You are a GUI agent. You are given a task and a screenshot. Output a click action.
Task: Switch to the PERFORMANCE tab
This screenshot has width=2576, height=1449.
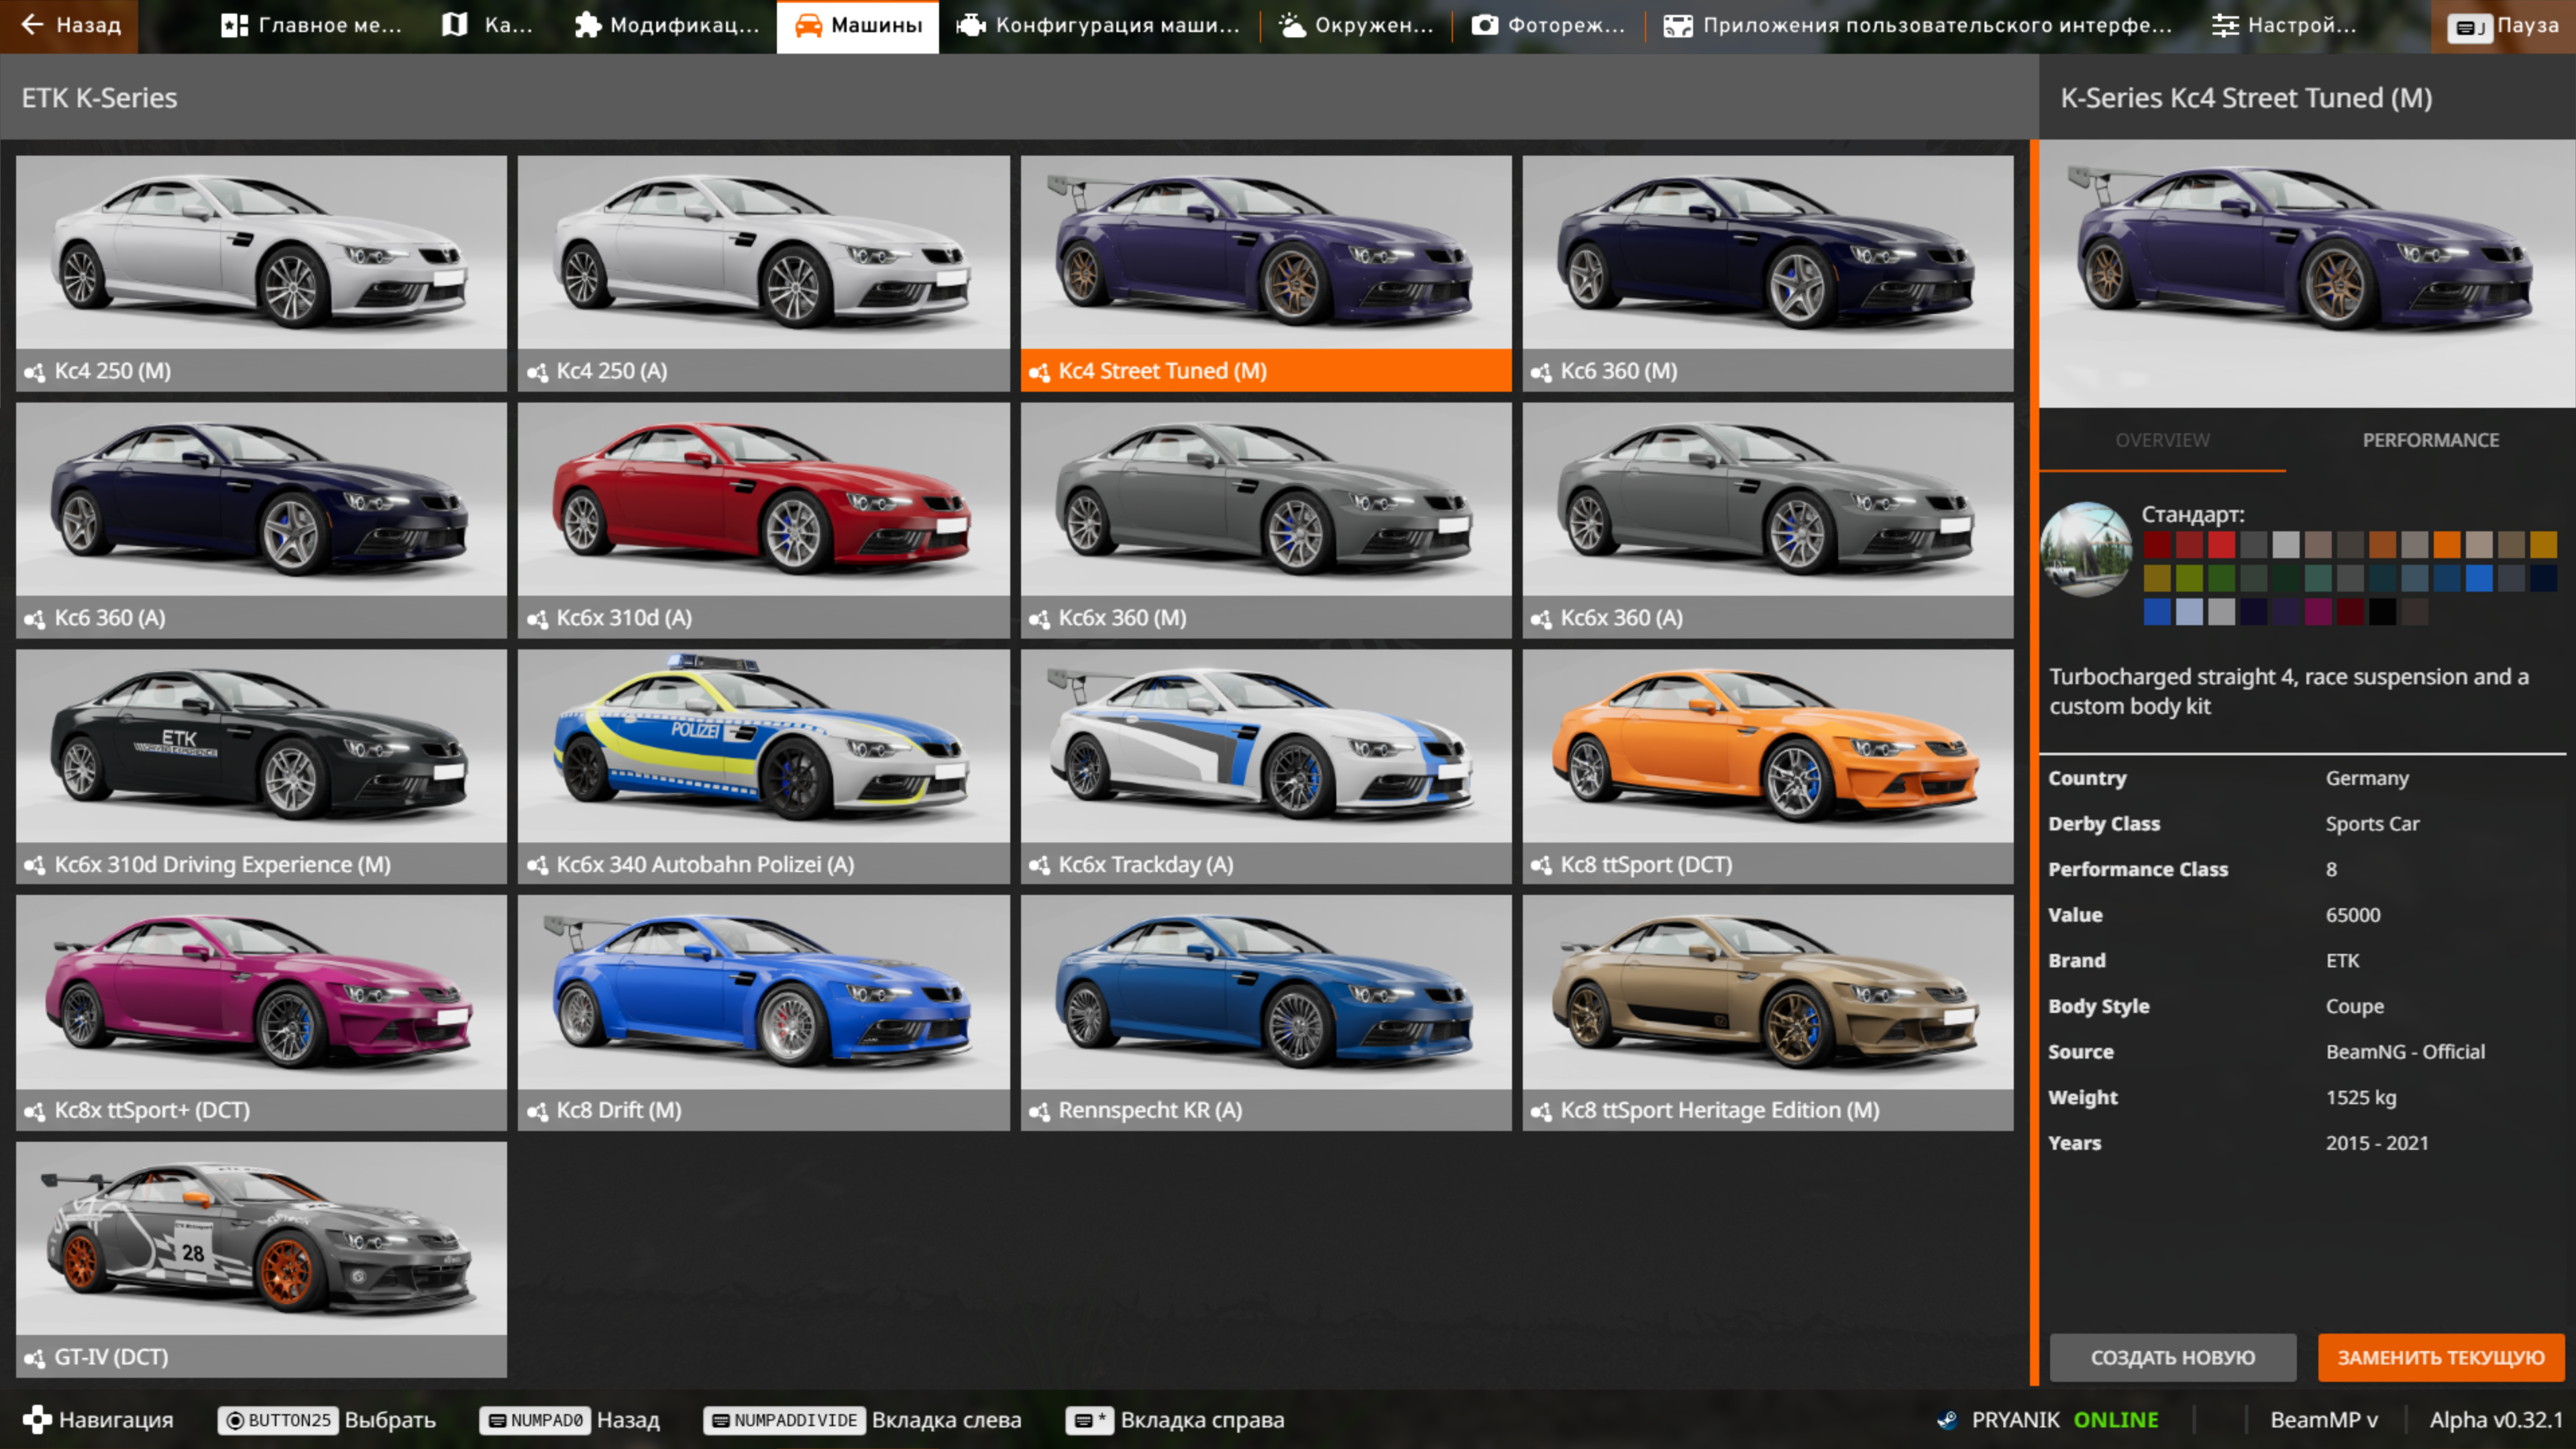2430,440
